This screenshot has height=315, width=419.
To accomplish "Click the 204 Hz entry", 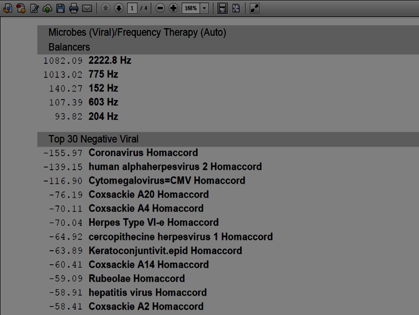I will point(103,116).
